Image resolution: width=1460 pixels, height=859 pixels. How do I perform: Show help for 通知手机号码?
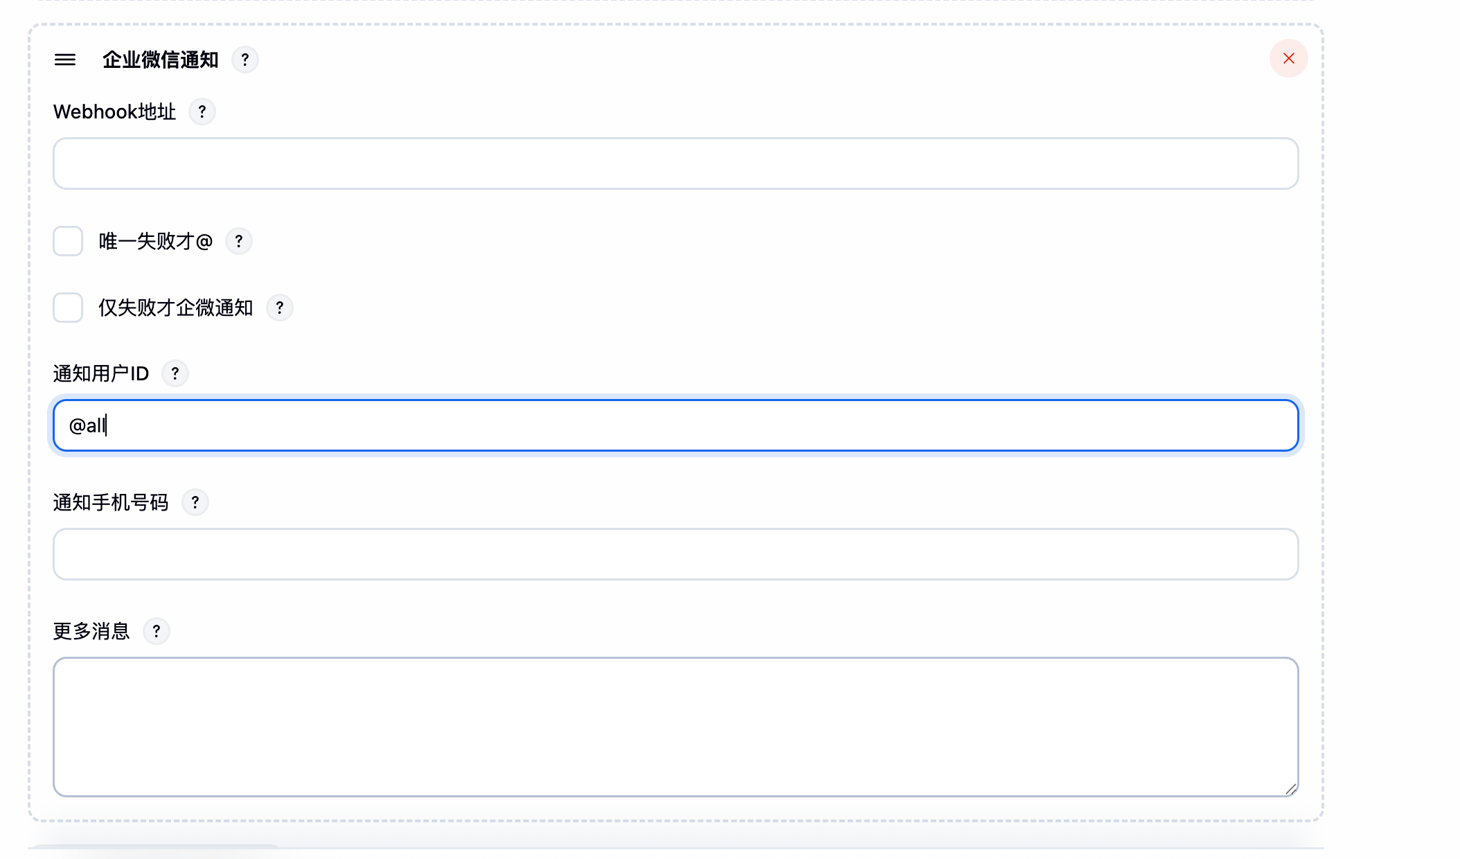click(195, 502)
